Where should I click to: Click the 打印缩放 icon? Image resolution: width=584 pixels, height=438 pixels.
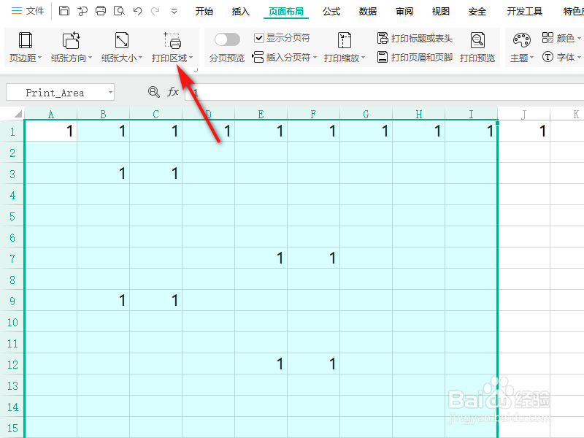344,40
